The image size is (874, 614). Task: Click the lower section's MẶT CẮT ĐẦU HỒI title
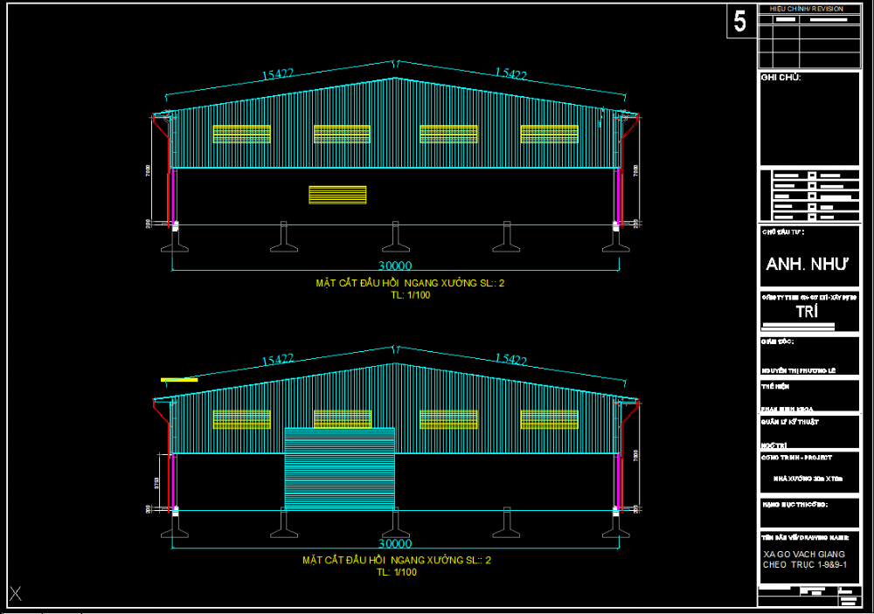click(x=397, y=560)
